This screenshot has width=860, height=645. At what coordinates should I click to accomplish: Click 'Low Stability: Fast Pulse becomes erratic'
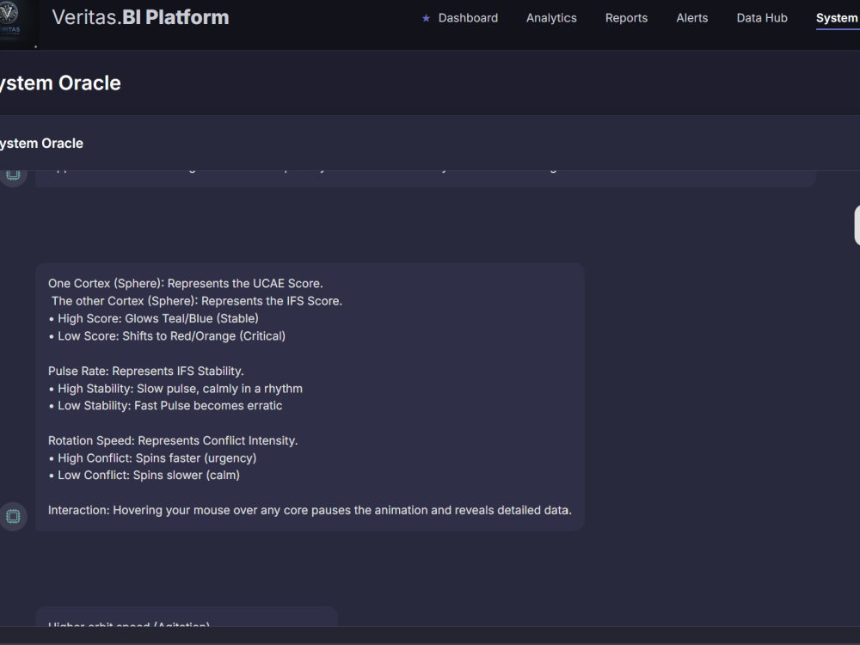point(165,406)
